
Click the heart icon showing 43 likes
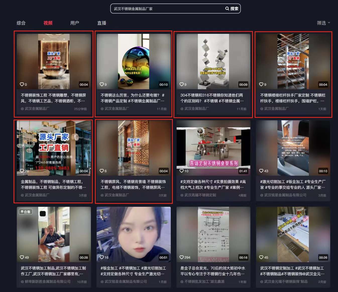(261, 171)
